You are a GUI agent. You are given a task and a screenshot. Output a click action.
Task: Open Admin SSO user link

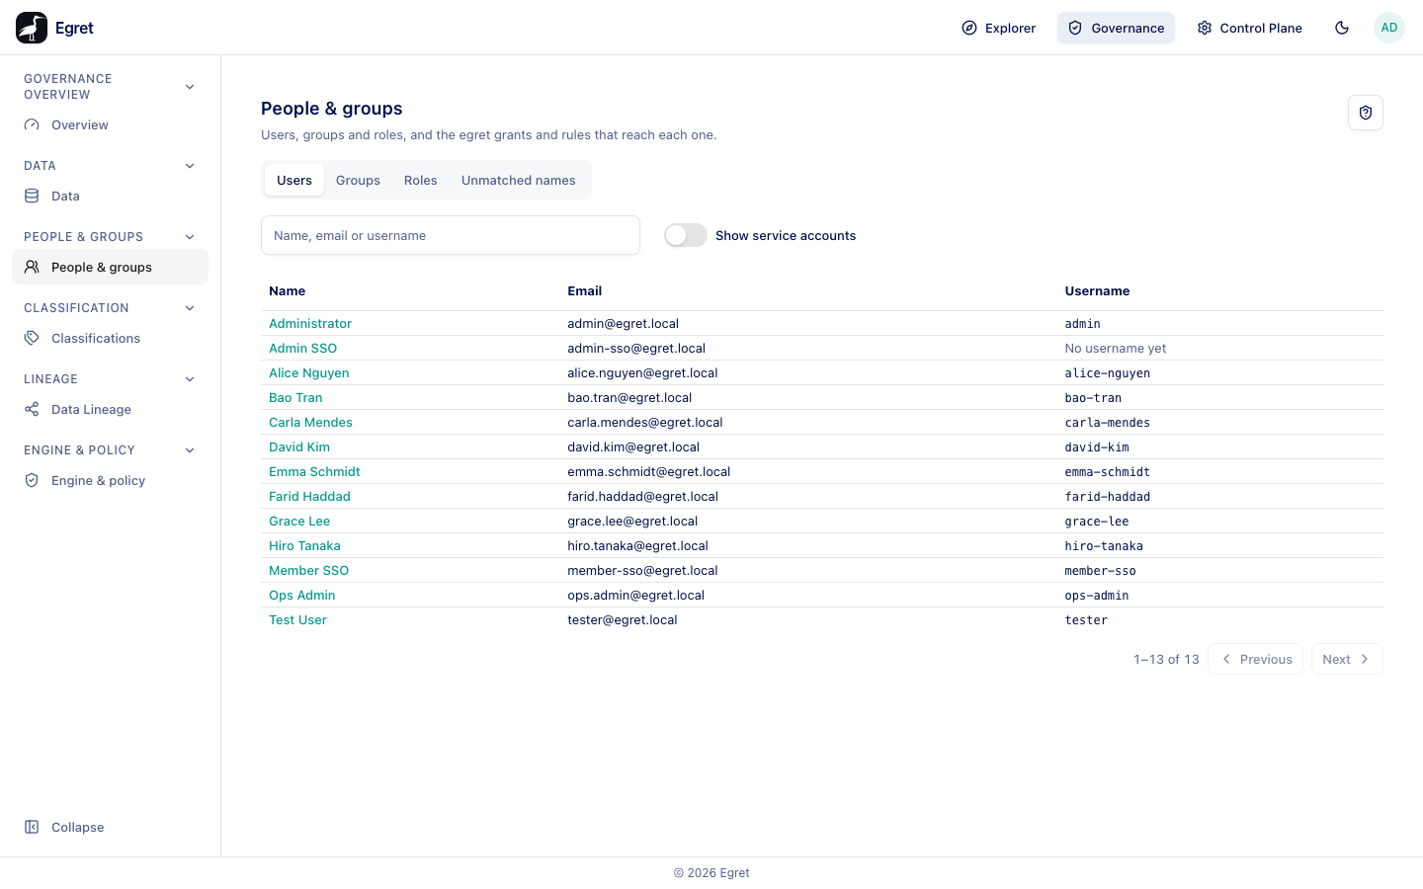[302, 349]
